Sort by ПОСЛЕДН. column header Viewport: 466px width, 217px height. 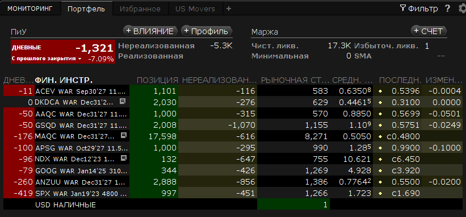coord(400,80)
